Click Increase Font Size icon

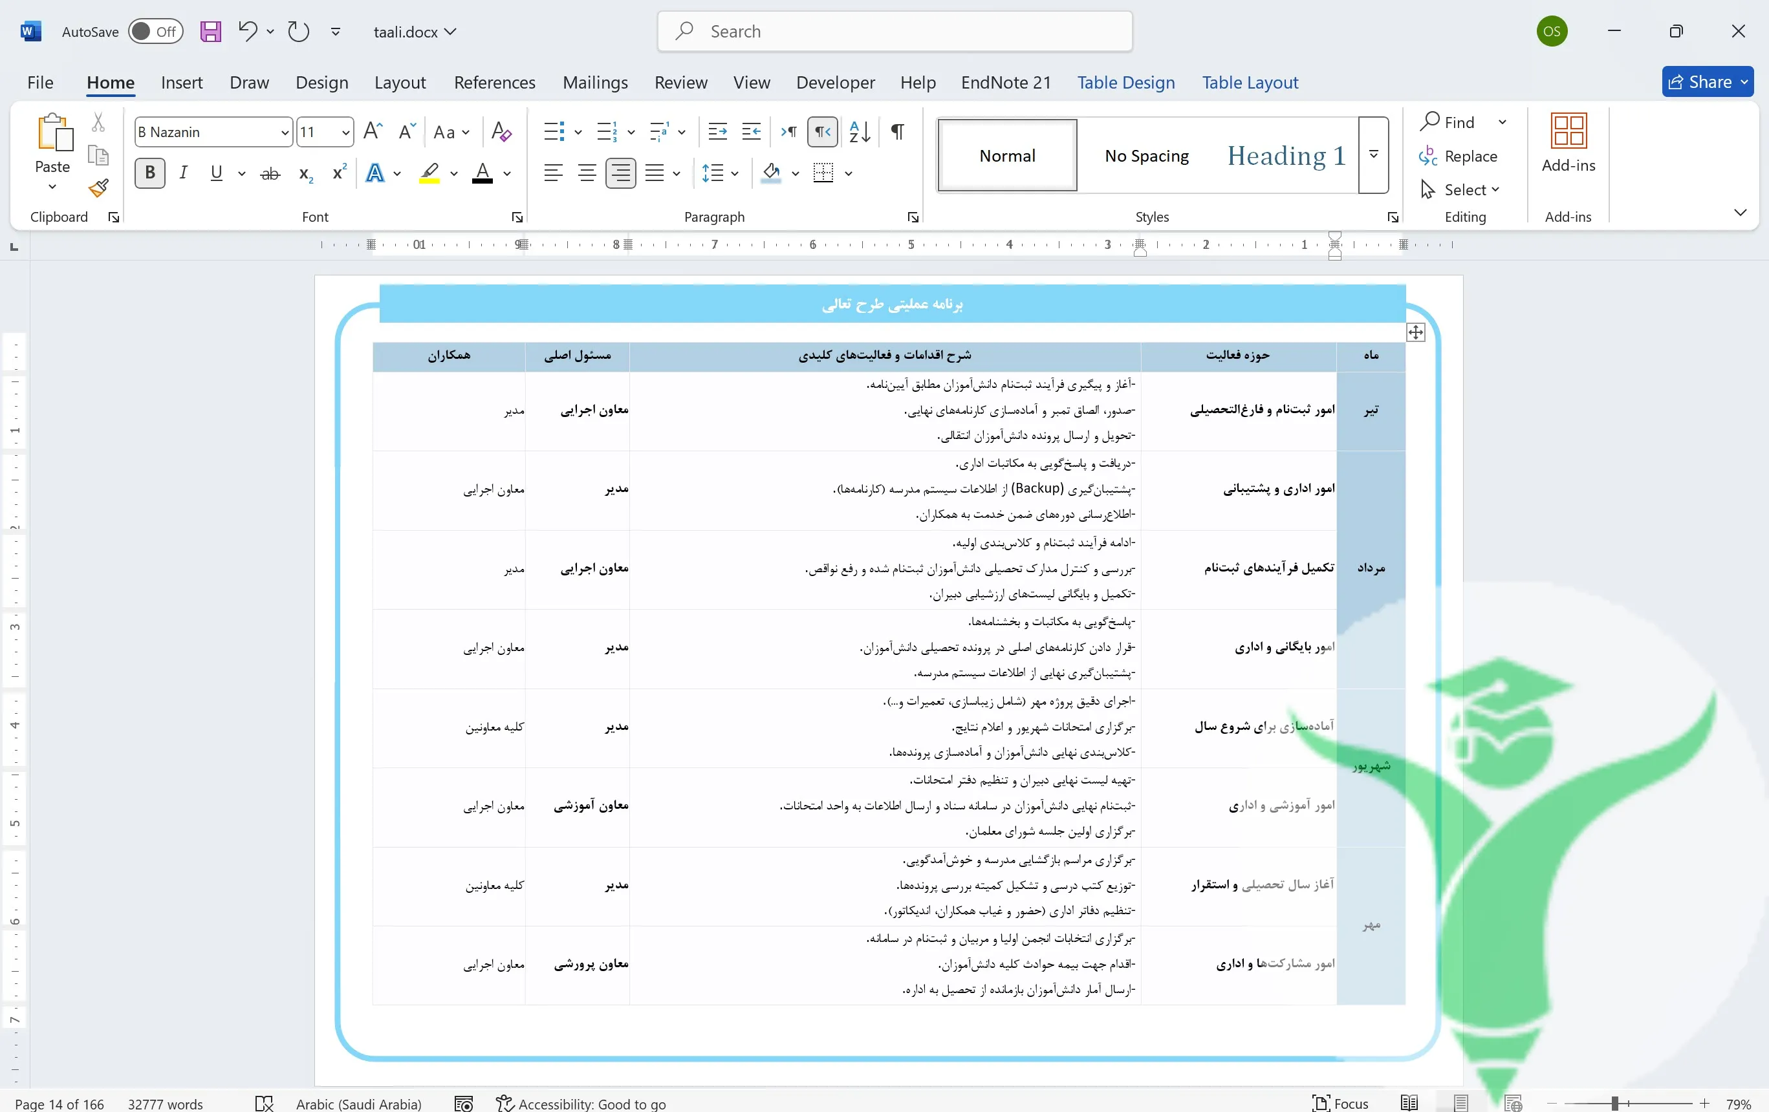point(373,132)
